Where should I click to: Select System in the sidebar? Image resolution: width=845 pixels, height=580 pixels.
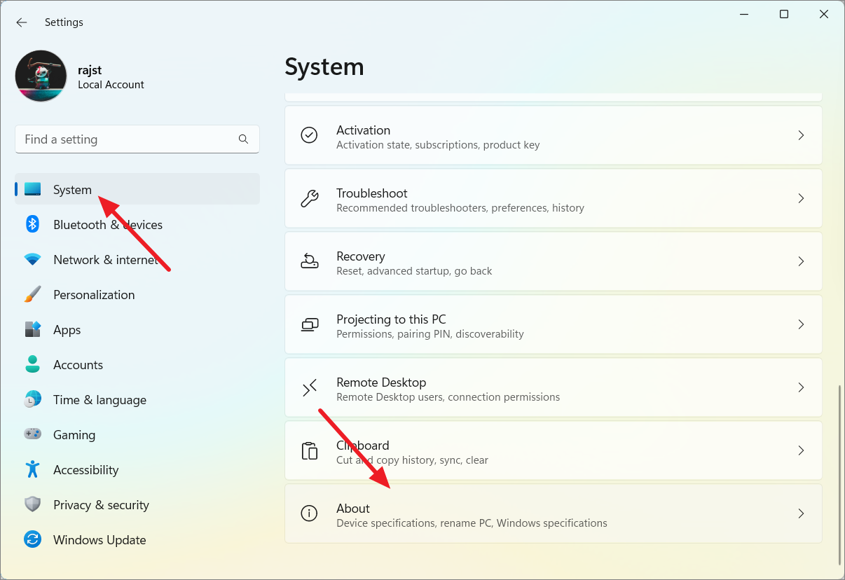72,189
